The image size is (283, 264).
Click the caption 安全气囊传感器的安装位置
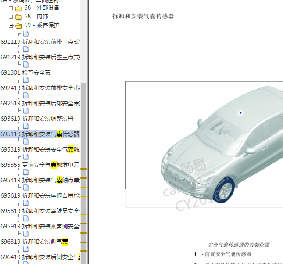(238, 245)
